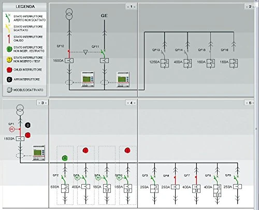
Task: Click the red close button above the 400A motorized breaker
Action: tap(85, 150)
